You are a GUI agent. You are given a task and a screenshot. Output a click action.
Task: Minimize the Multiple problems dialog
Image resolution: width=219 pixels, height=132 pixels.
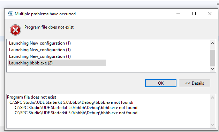tap(178, 14)
